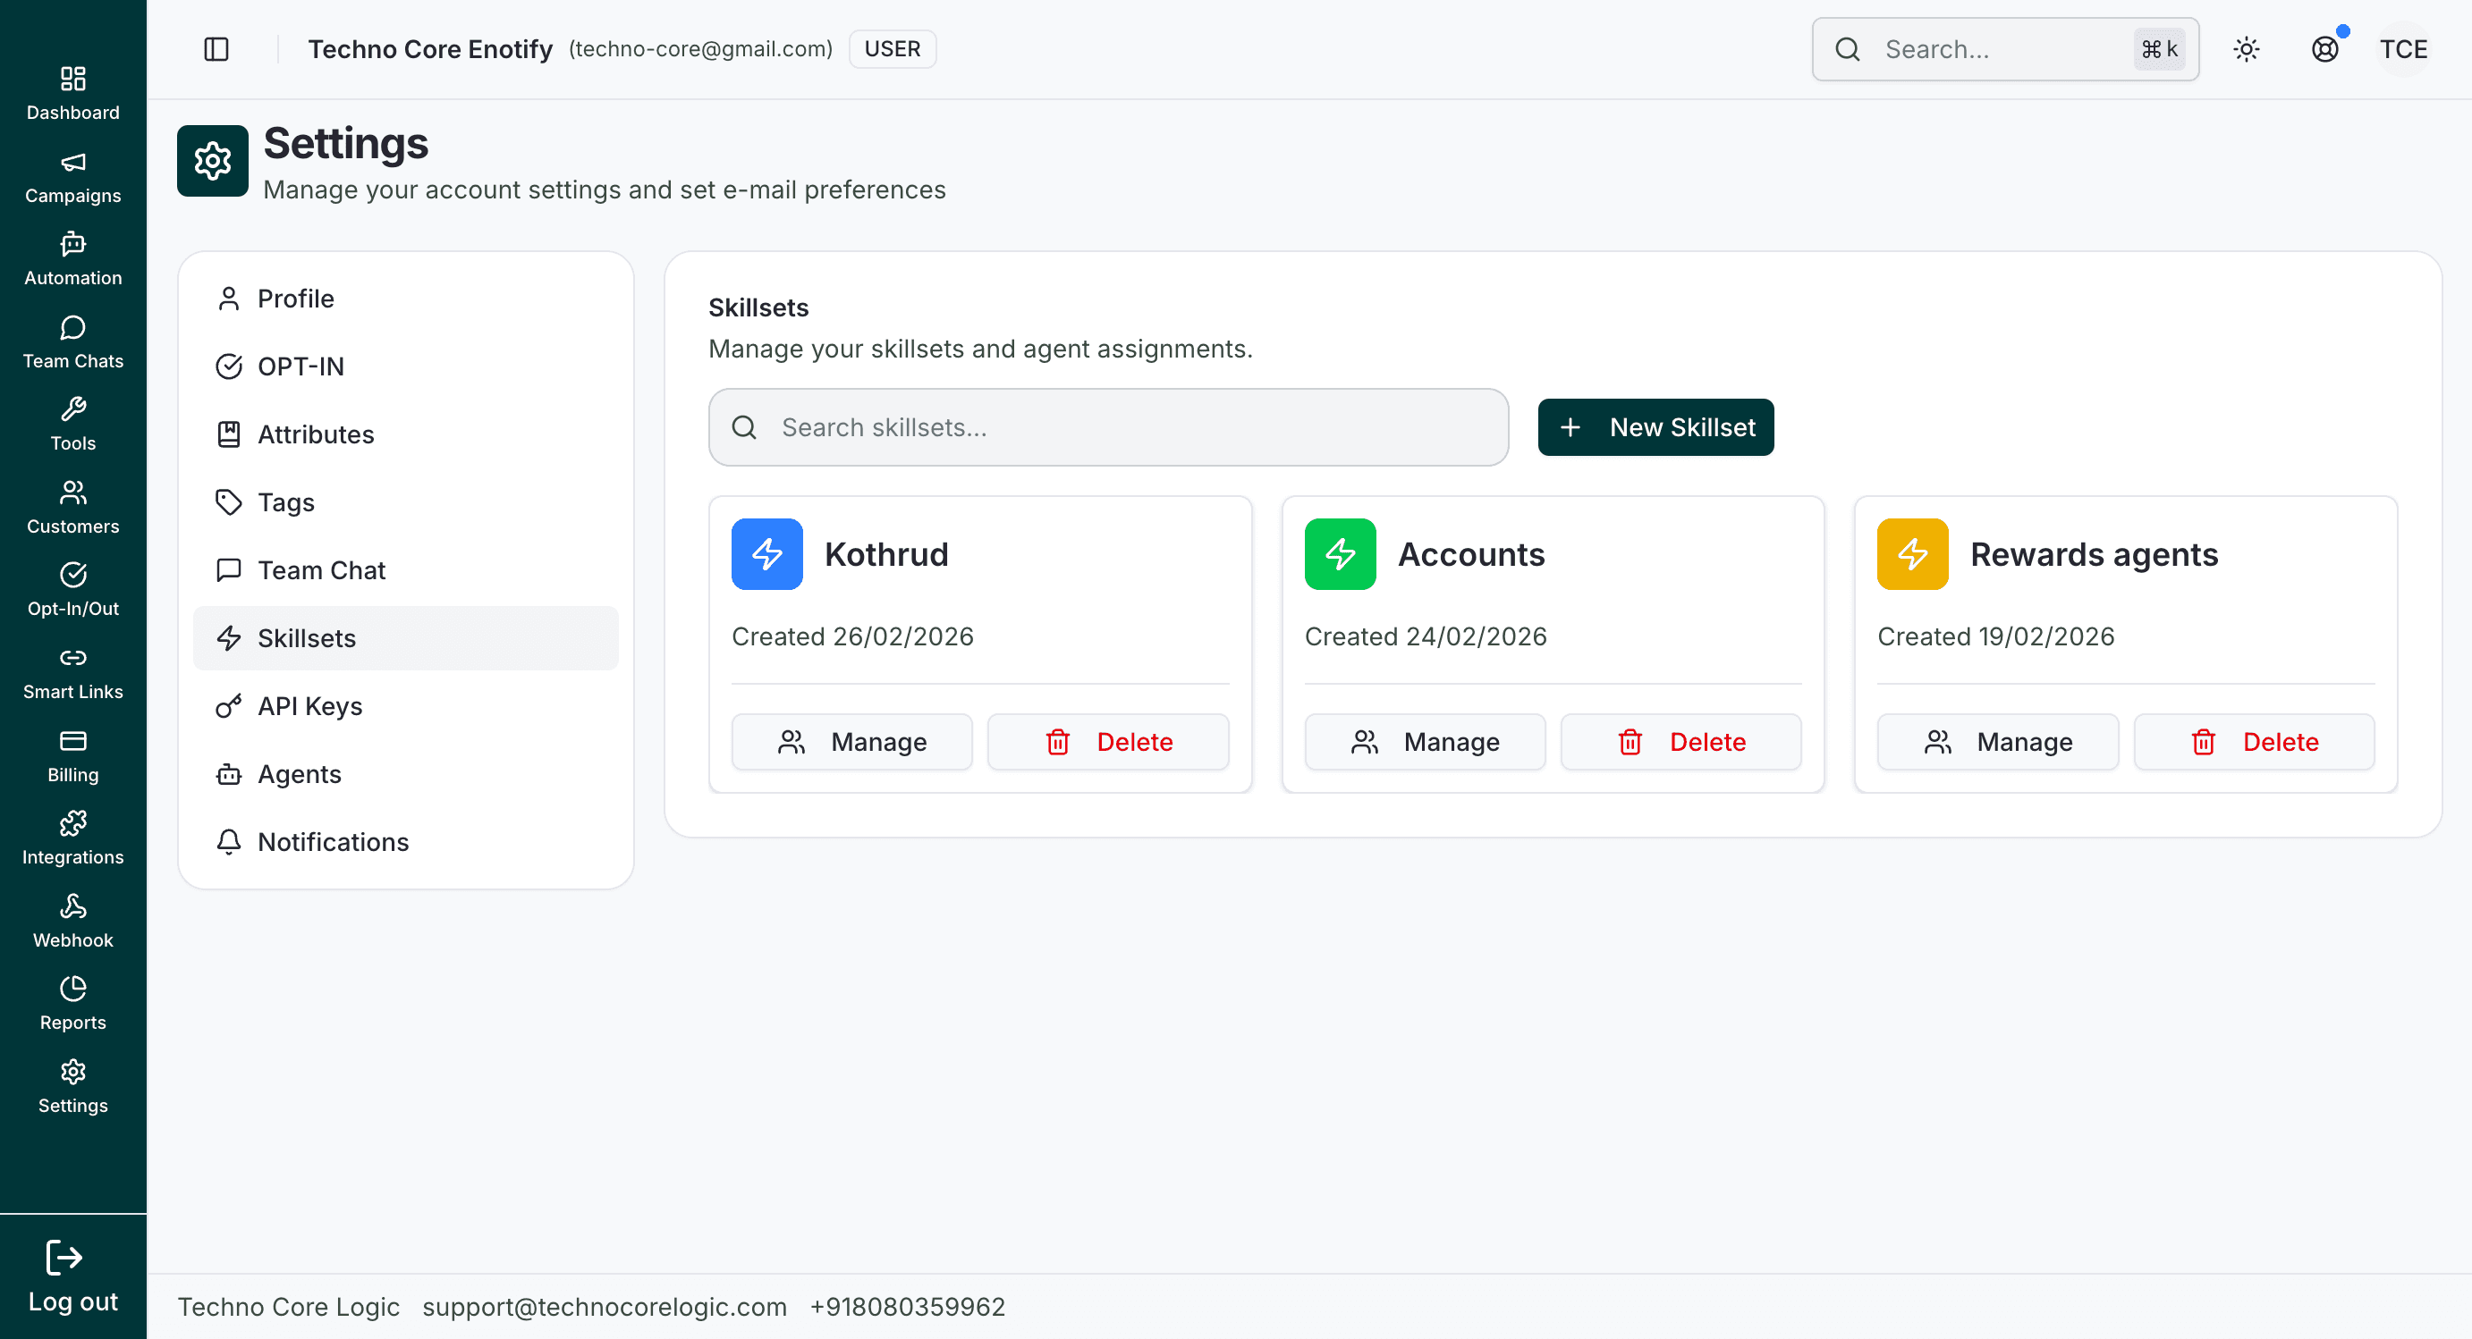This screenshot has width=2472, height=1339.
Task: Open Smart Links in sidebar
Action: [x=73, y=673]
